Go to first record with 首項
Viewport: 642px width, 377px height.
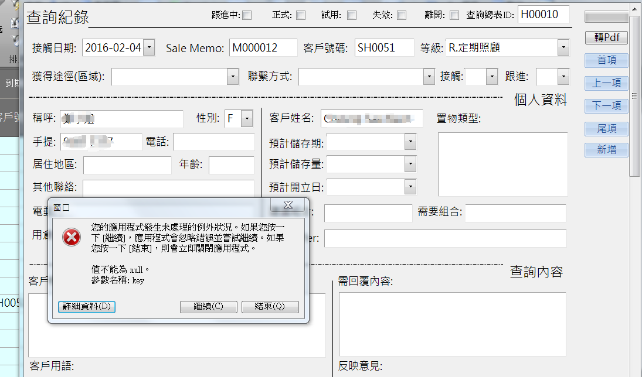coord(606,60)
